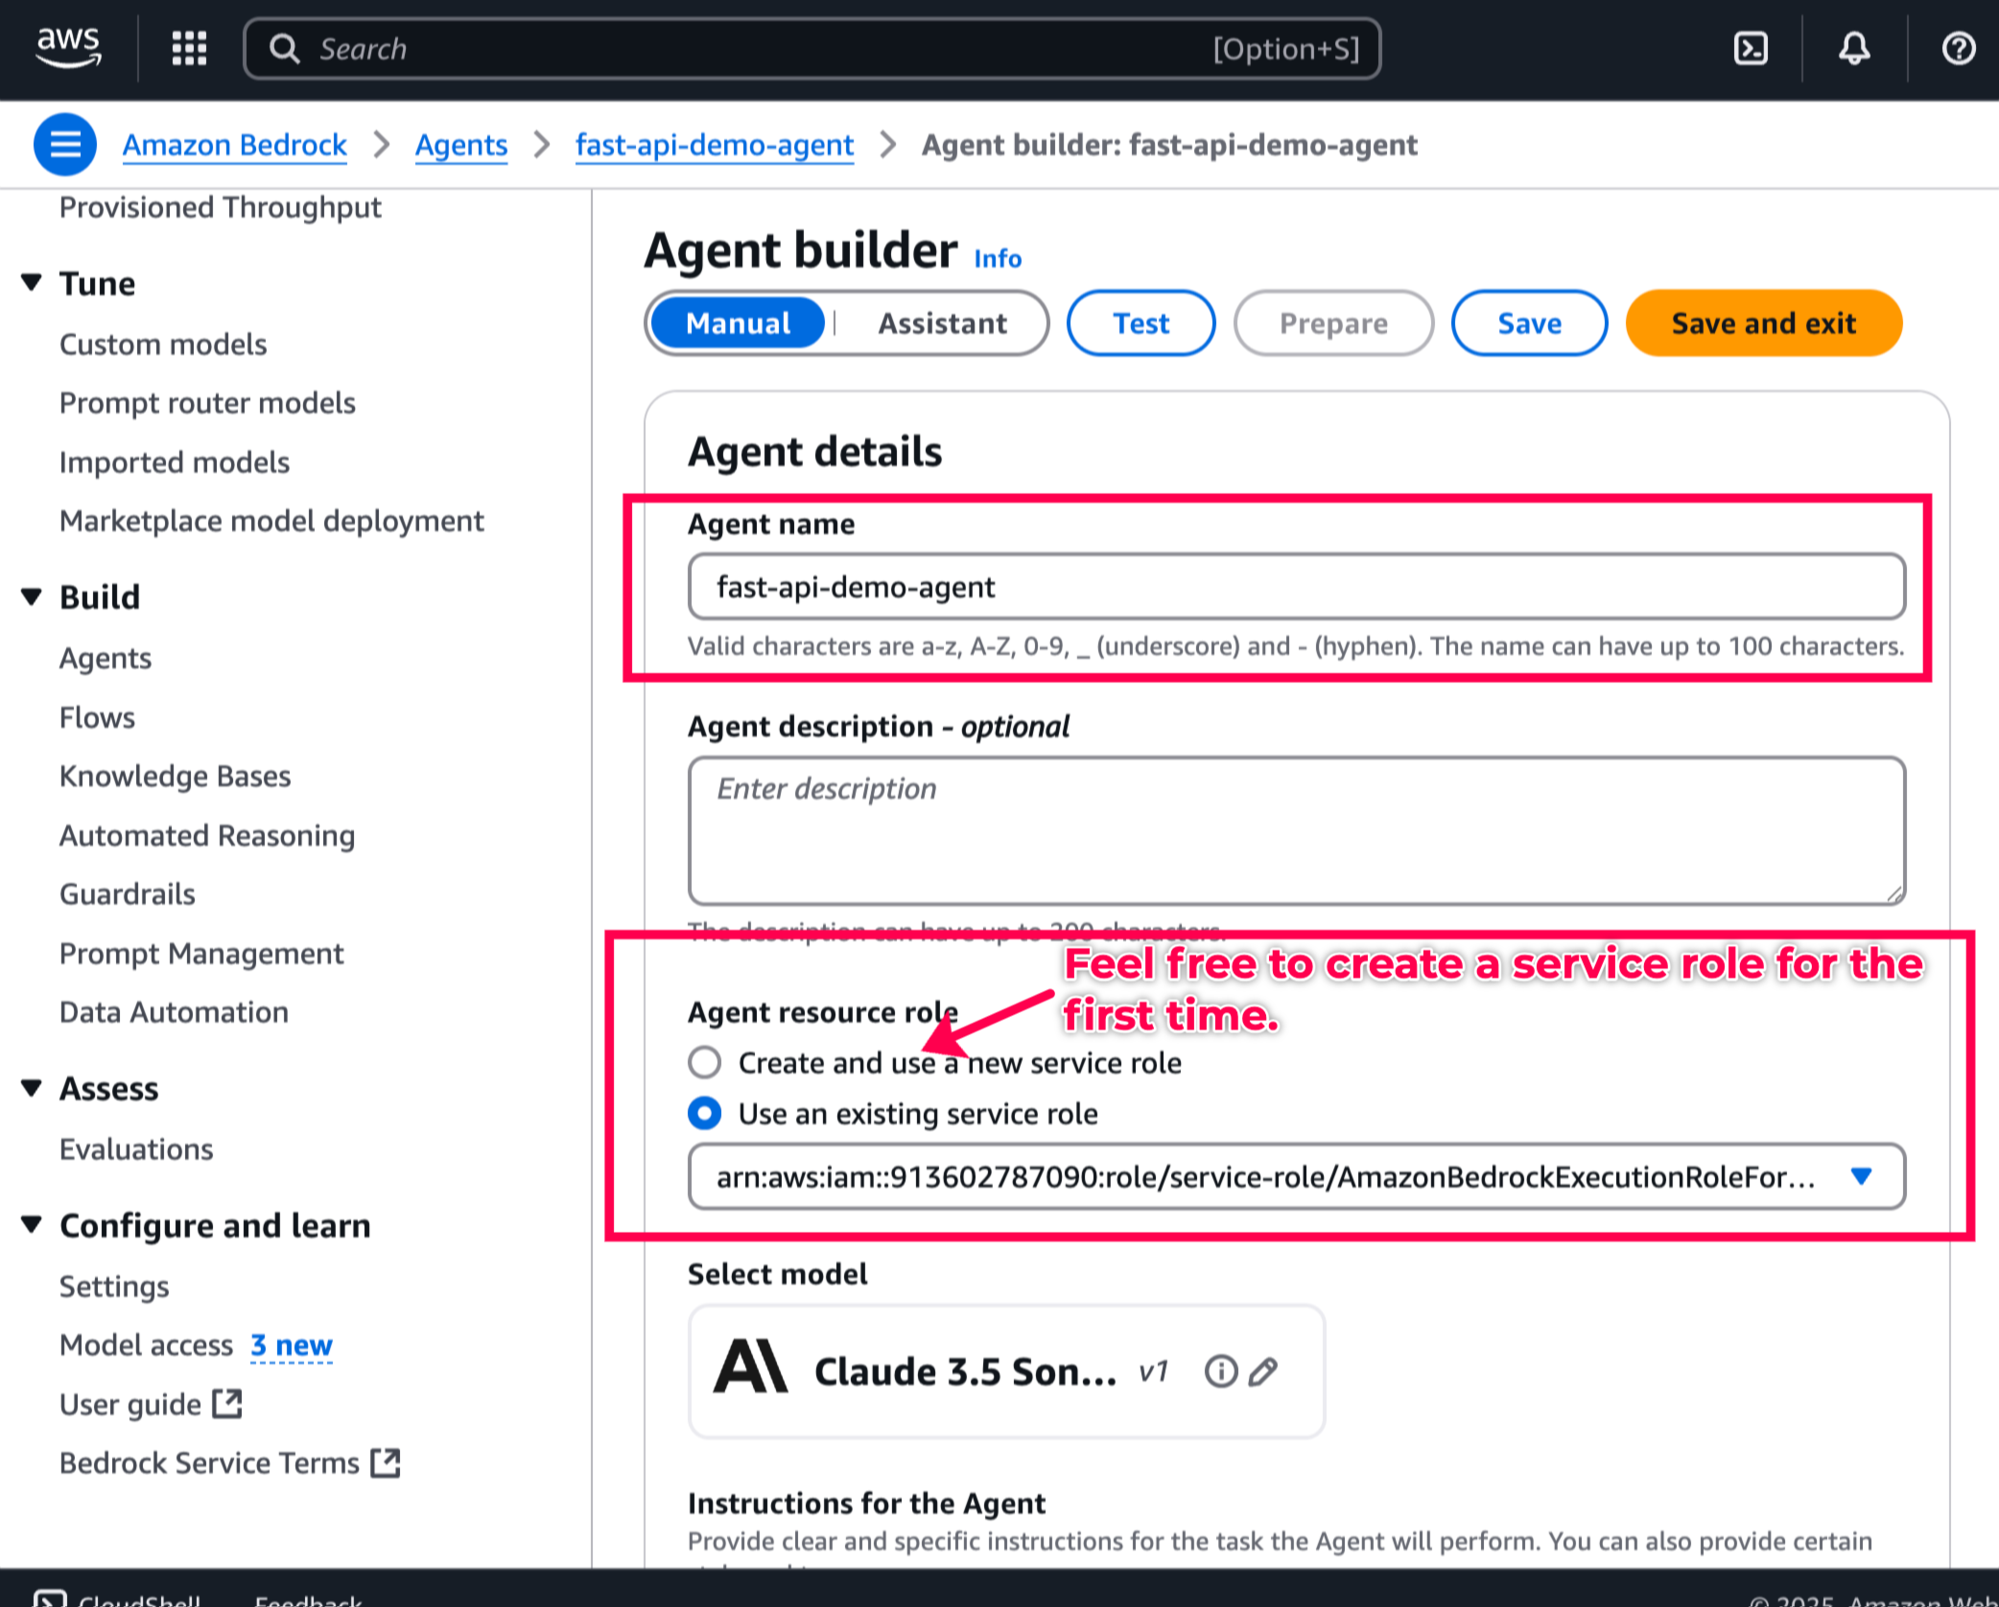
Task: Click the help question mark icon
Action: click(x=1958, y=48)
